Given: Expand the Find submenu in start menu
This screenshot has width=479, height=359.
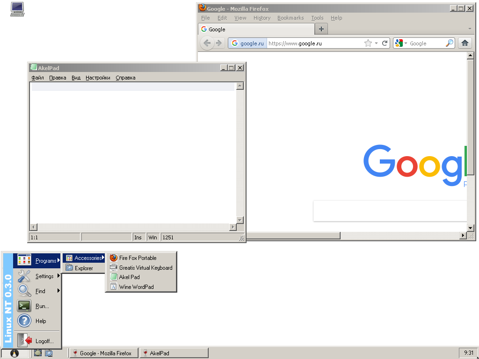Looking at the screenshot, I should (x=37, y=291).
